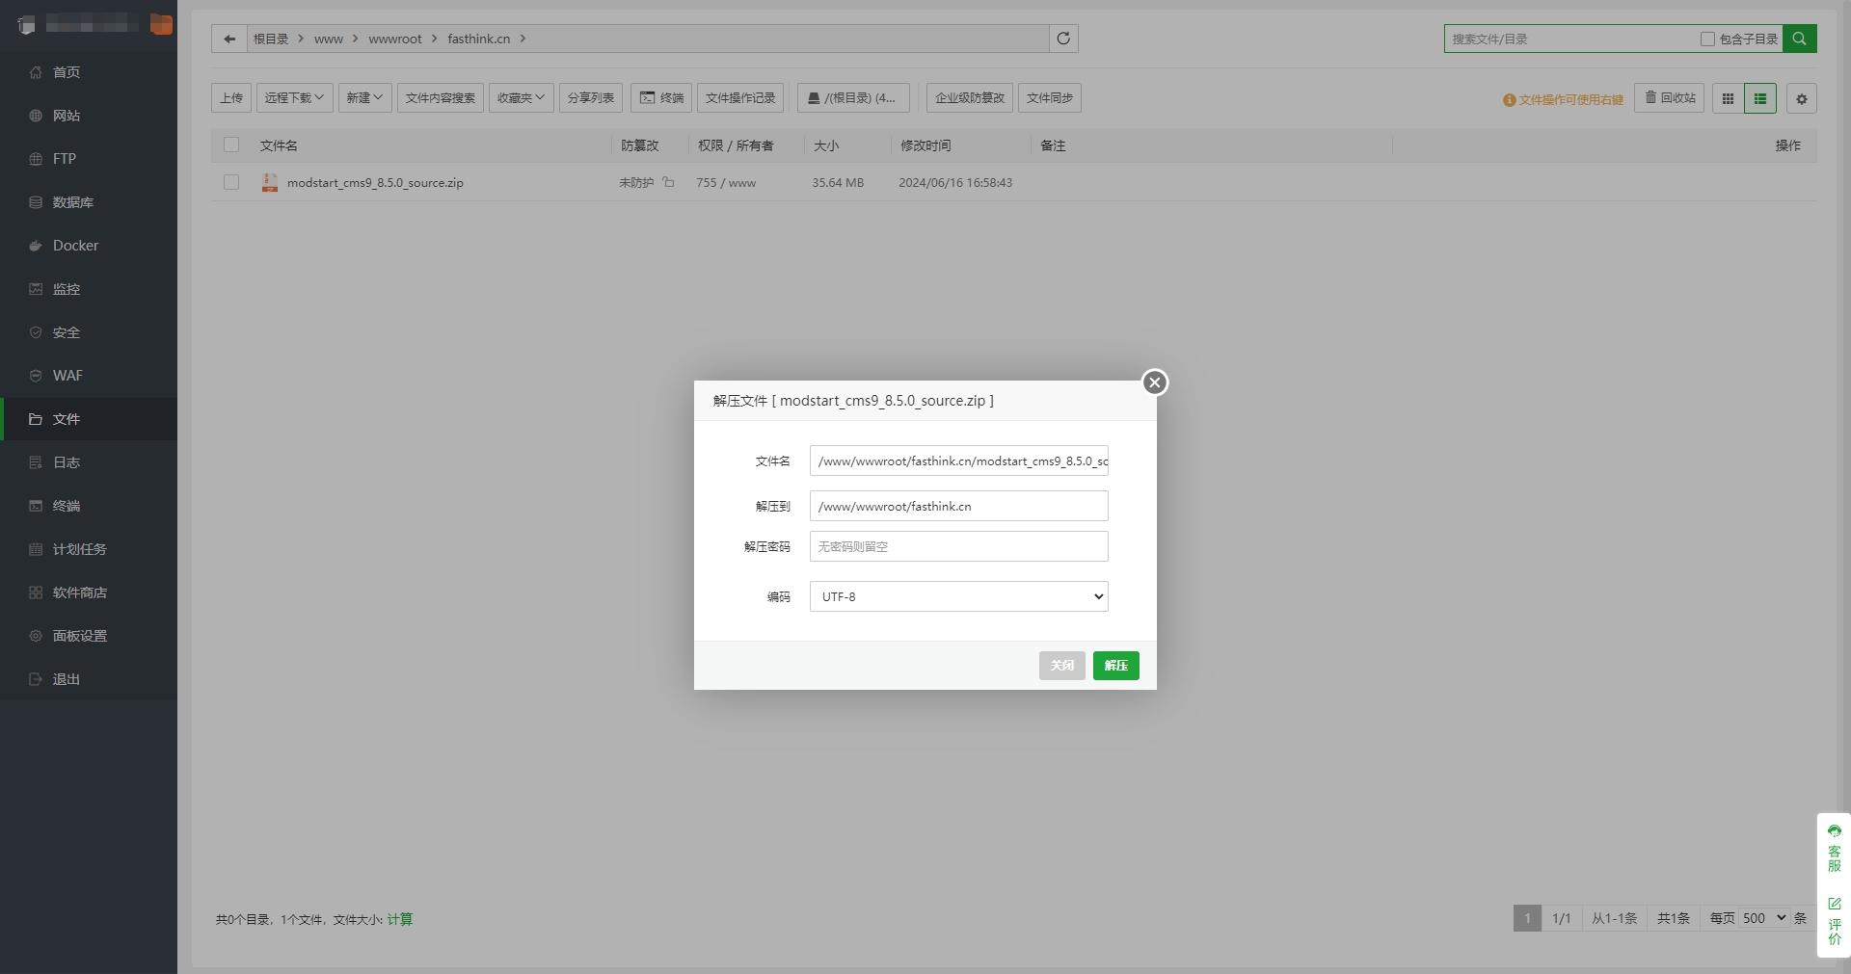Toggle the 包含子目录 checkbox
Screen dimensions: 1851x974
1707,39
